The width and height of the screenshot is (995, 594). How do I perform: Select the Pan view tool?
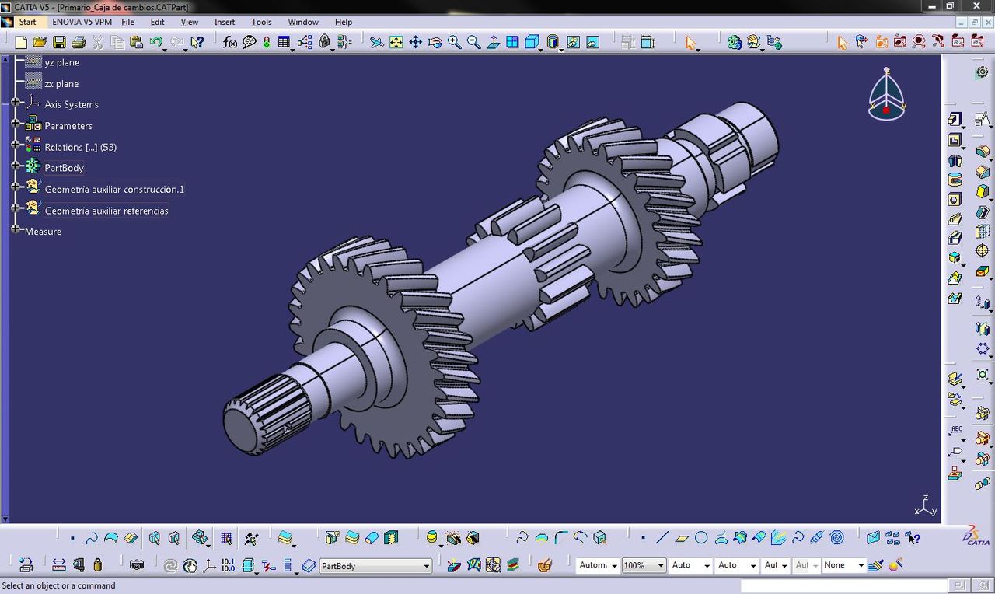coord(416,42)
